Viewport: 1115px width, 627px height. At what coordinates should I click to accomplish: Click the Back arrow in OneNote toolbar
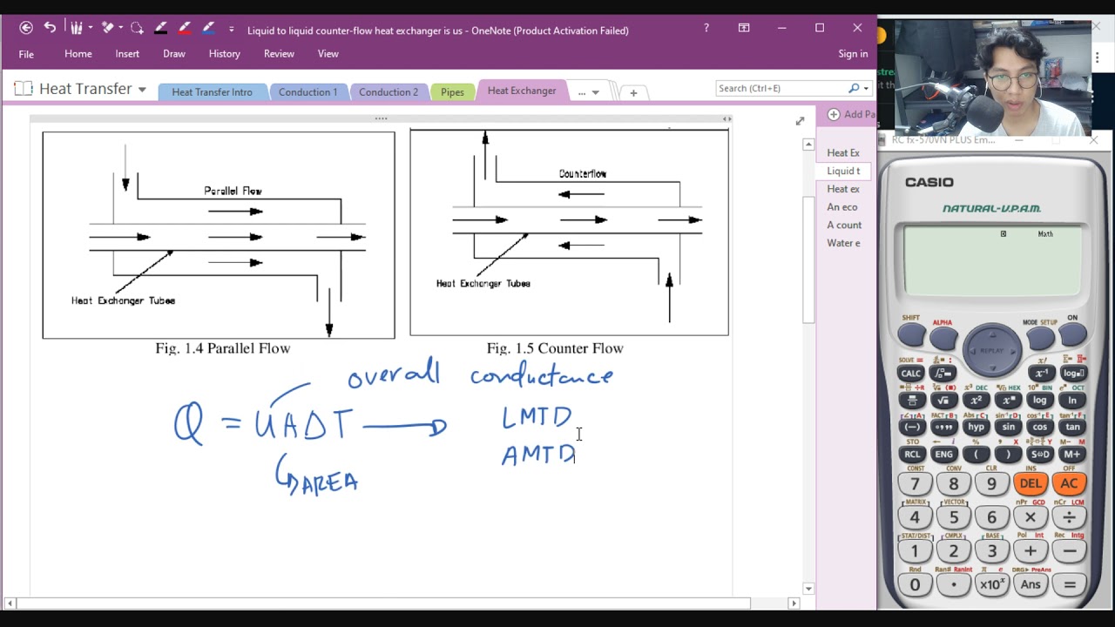coord(26,28)
